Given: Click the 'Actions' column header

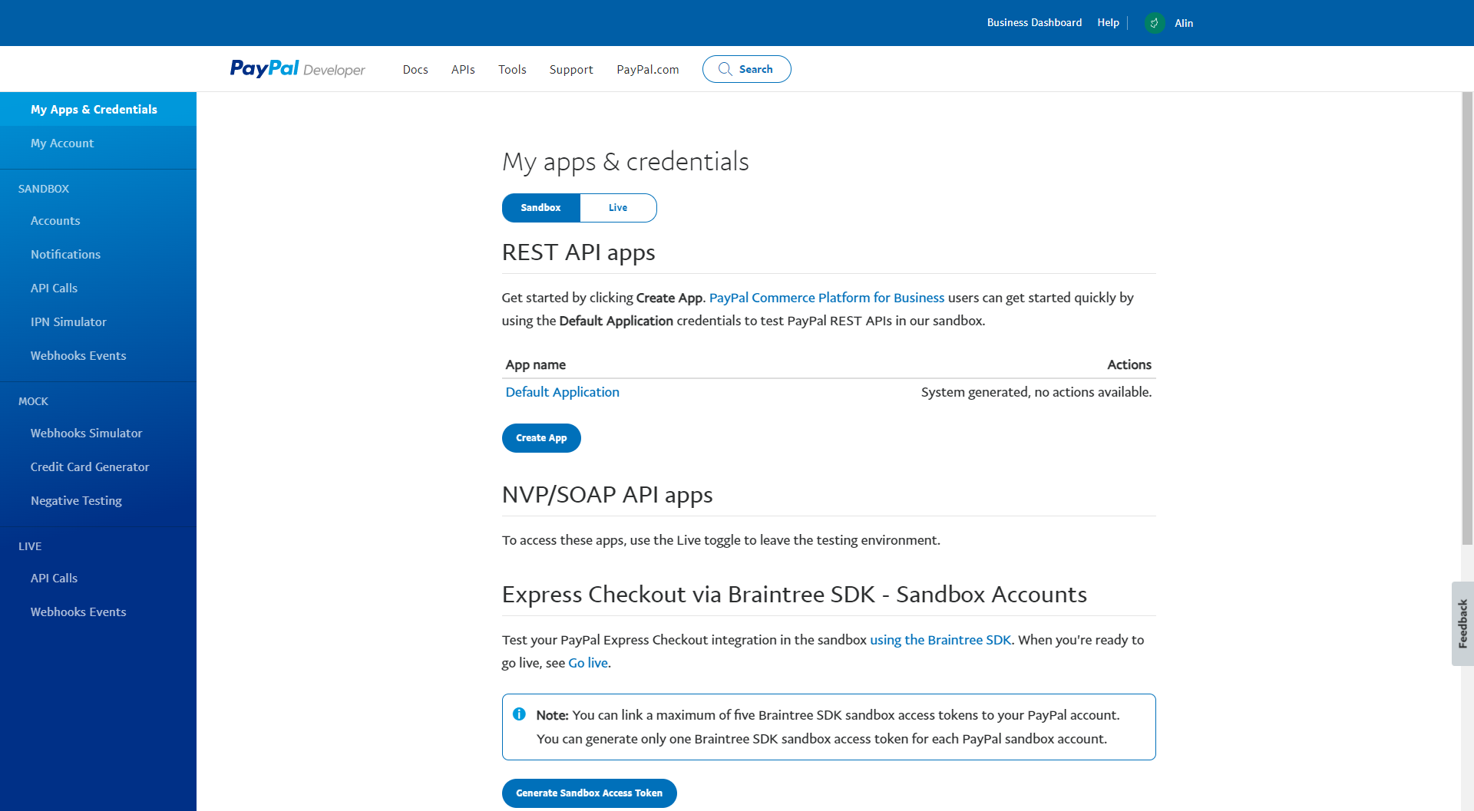Looking at the screenshot, I should 1129,364.
